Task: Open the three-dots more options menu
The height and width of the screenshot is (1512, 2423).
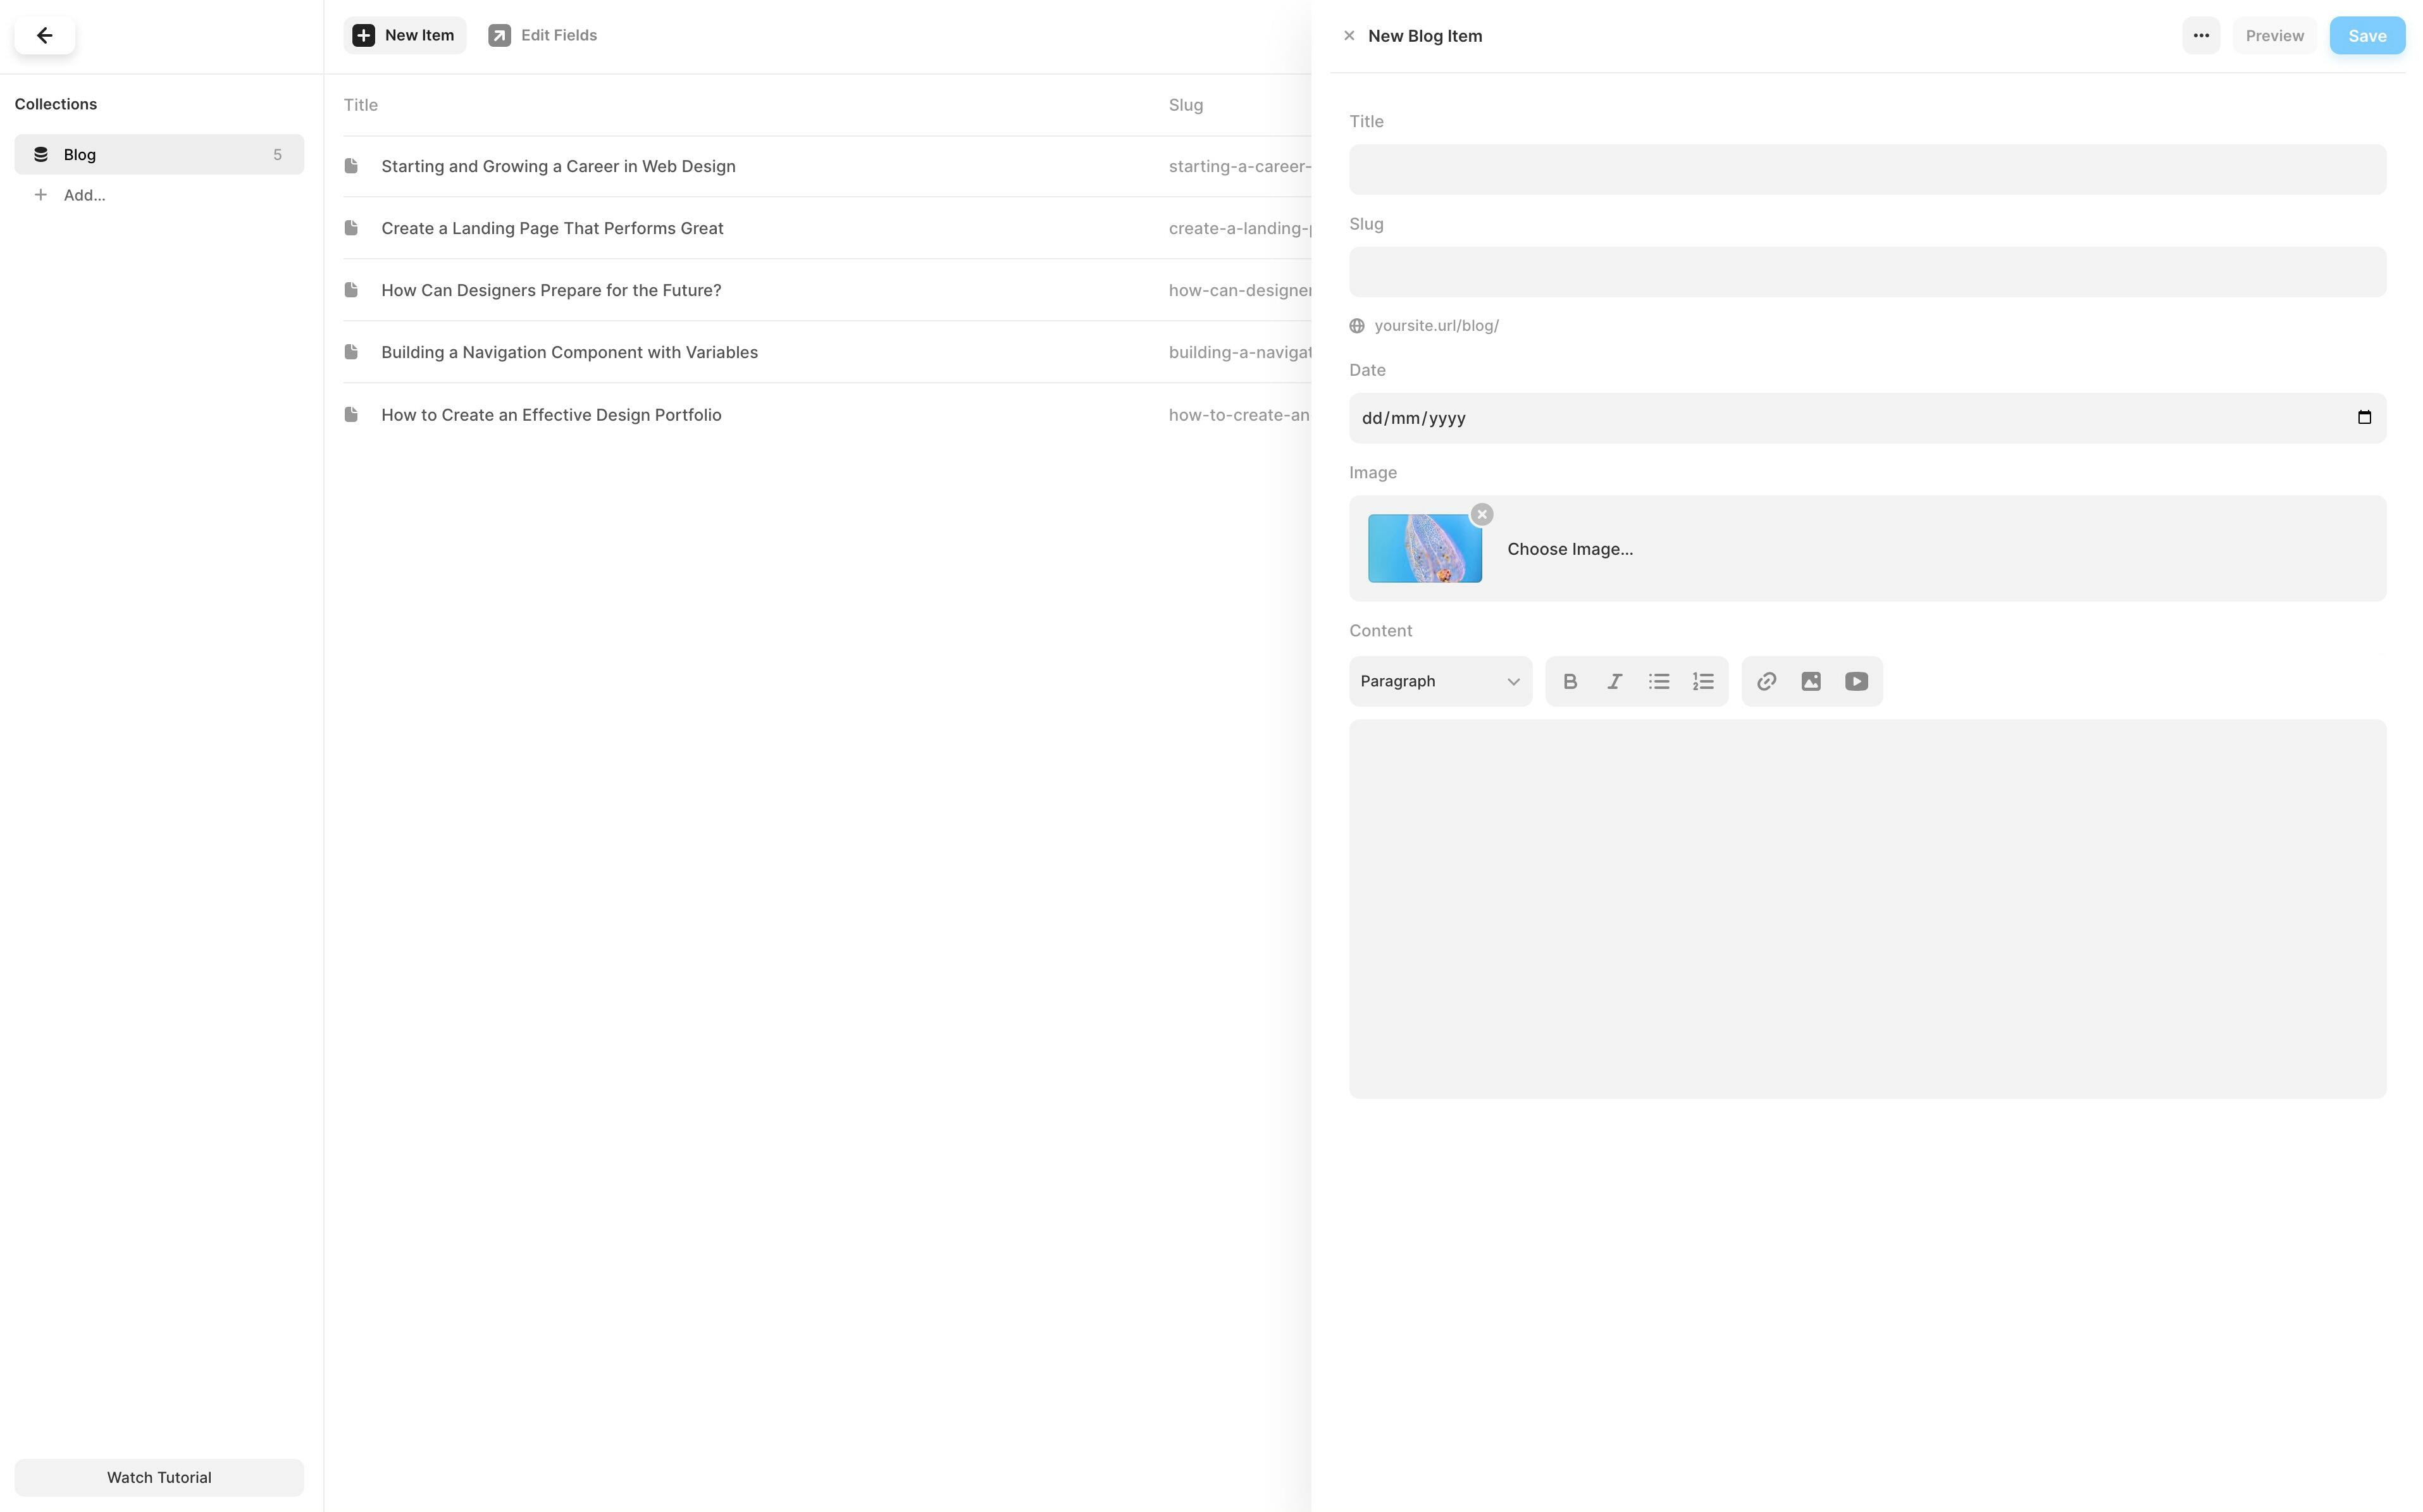Action: pyautogui.click(x=2200, y=36)
